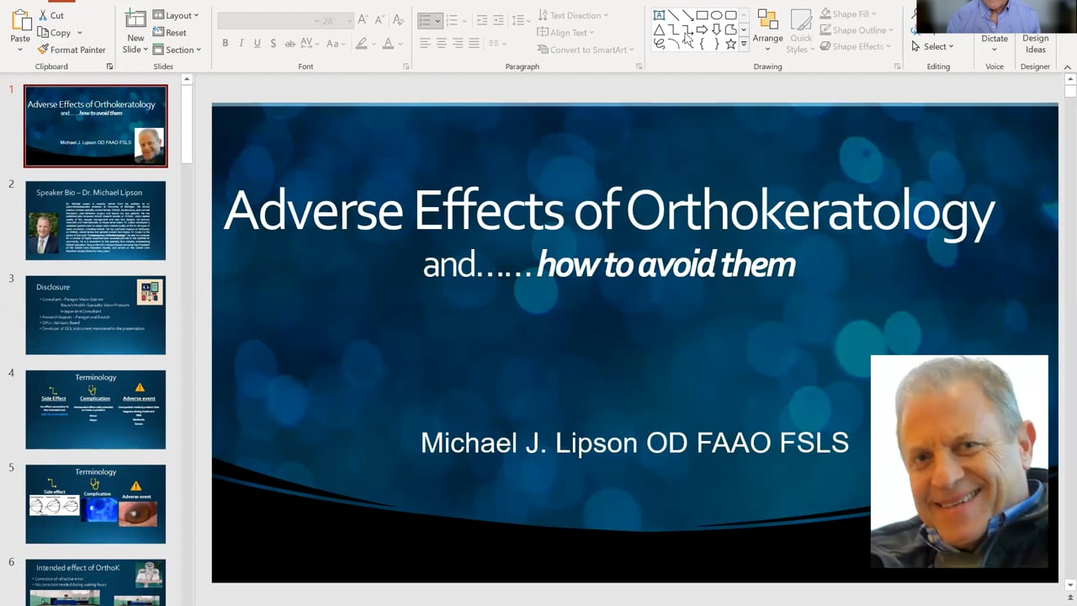Clear all formatting icon
This screenshot has width=1077, height=606.
pyautogui.click(x=397, y=20)
